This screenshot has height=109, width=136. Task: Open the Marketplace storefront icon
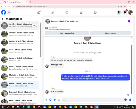pyautogui.click(x=81, y=13)
